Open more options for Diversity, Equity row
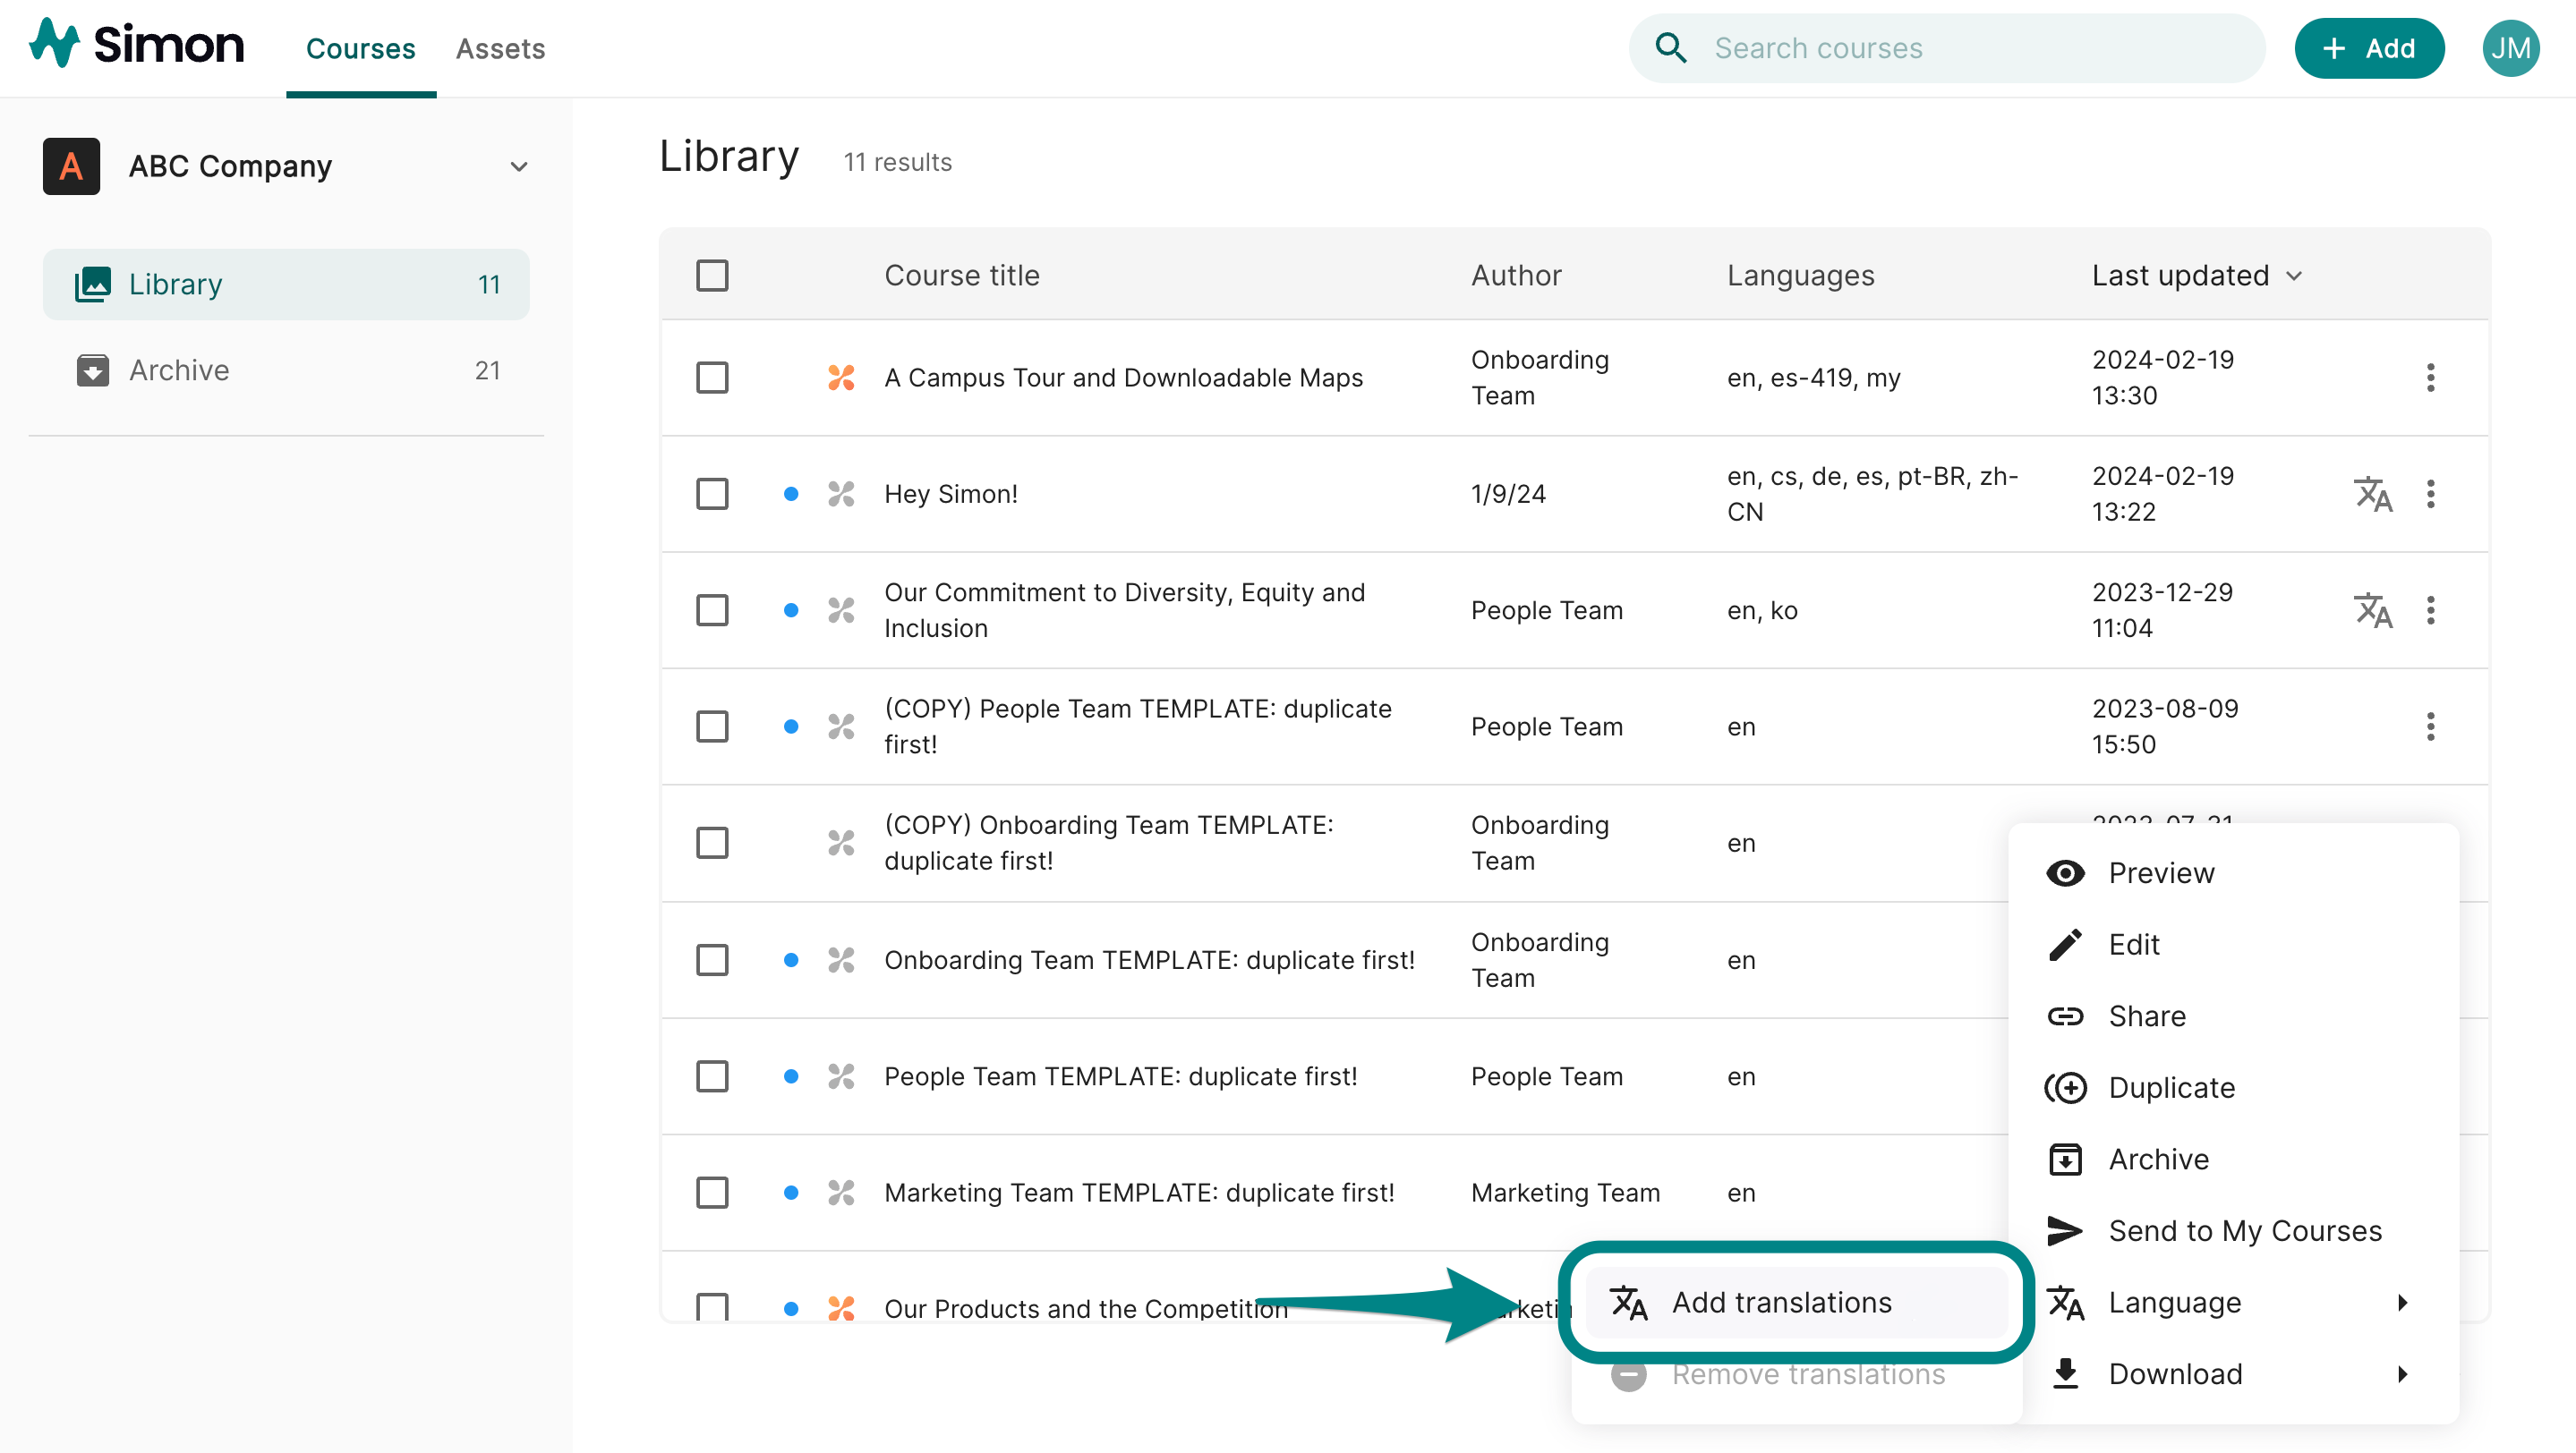 click(x=2430, y=610)
